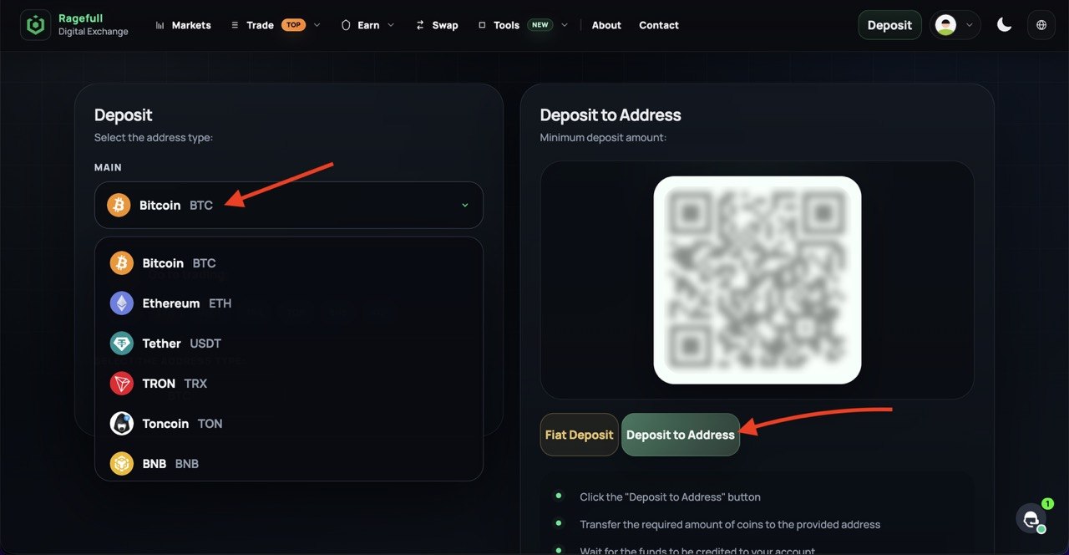This screenshot has width=1069, height=555.
Task: Click the Deposit button in header
Action: (889, 25)
